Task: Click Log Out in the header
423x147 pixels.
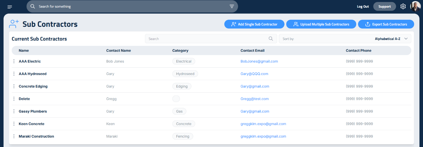Action: (363, 7)
